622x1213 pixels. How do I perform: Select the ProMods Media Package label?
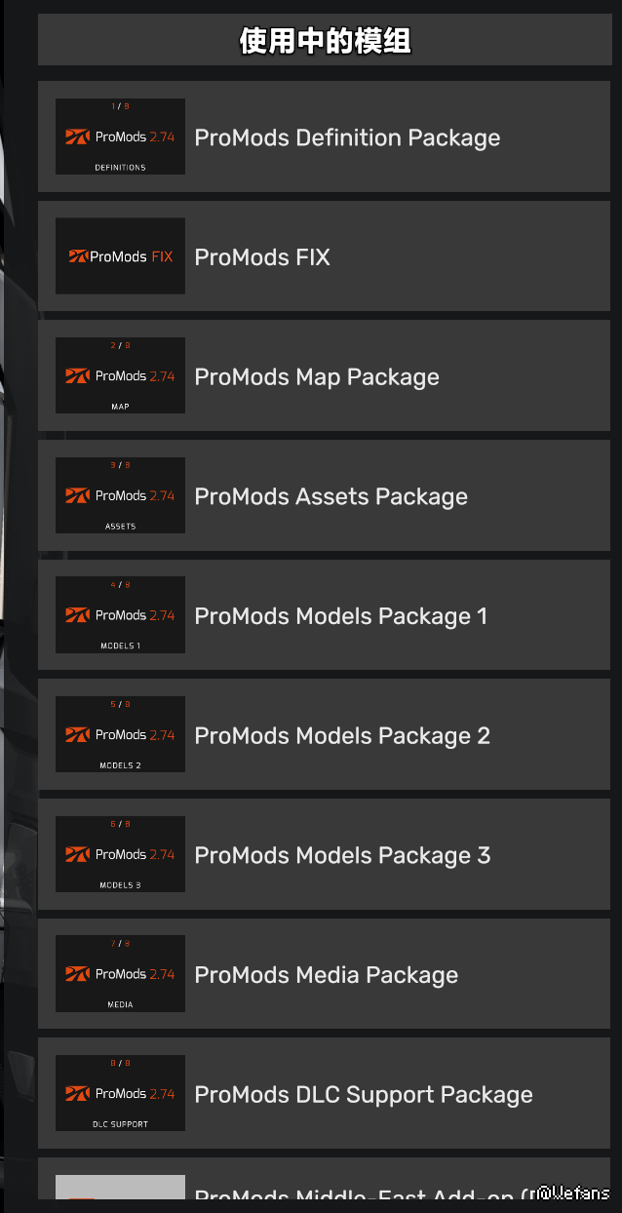click(326, 975)
